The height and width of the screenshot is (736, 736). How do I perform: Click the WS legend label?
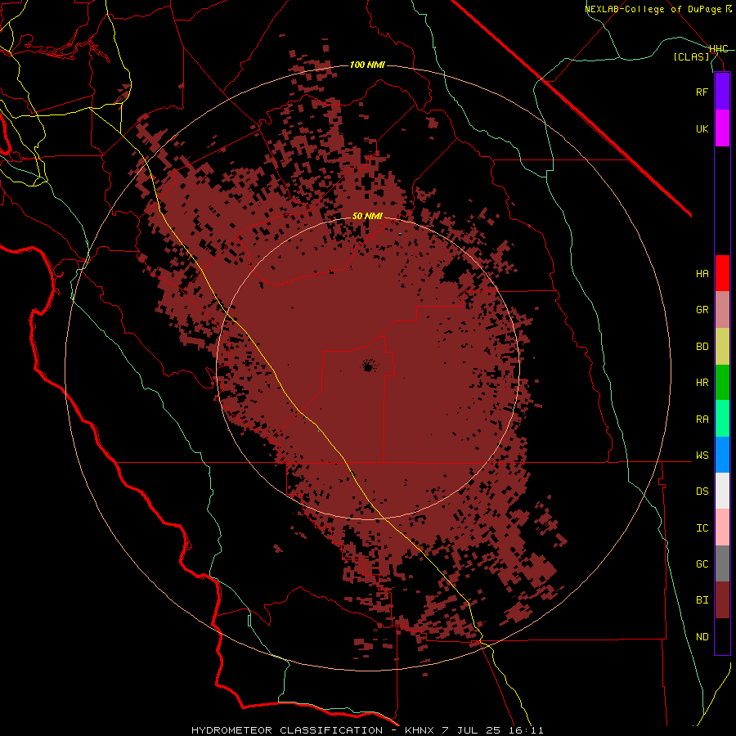702,456
